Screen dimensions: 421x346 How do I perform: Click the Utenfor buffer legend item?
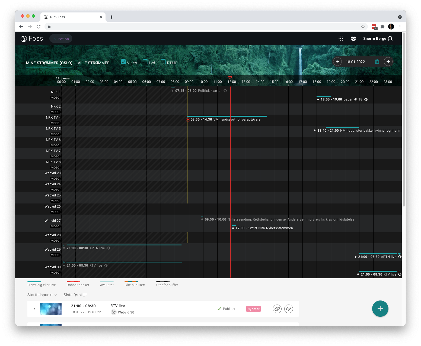click(167, 284)
